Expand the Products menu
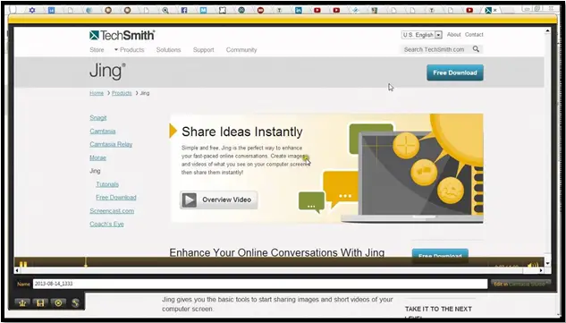The height and width of the screenshot is (323, 566). click(130, 50)
